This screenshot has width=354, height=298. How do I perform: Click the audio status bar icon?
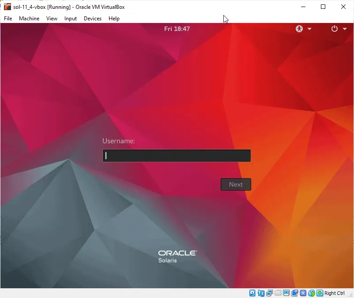261,293
